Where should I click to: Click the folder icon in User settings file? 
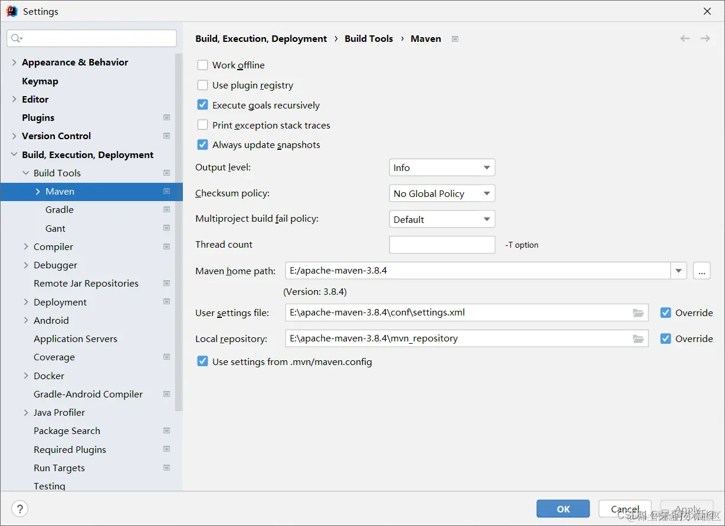coord(638,313)
